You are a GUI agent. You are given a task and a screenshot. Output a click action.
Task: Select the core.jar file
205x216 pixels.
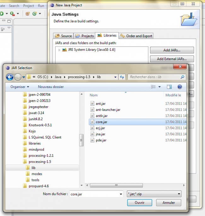coord(138,122)
